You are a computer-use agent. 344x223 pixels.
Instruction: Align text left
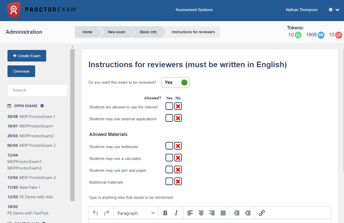click(x=190, y=213)
